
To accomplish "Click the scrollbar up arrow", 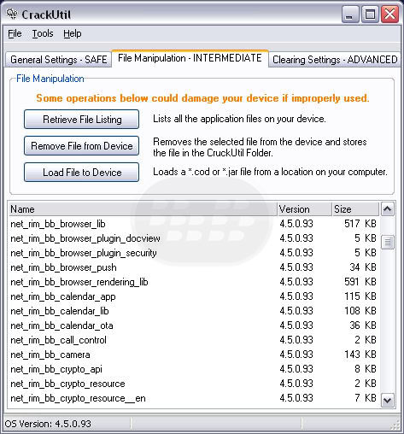I will 388,209.
